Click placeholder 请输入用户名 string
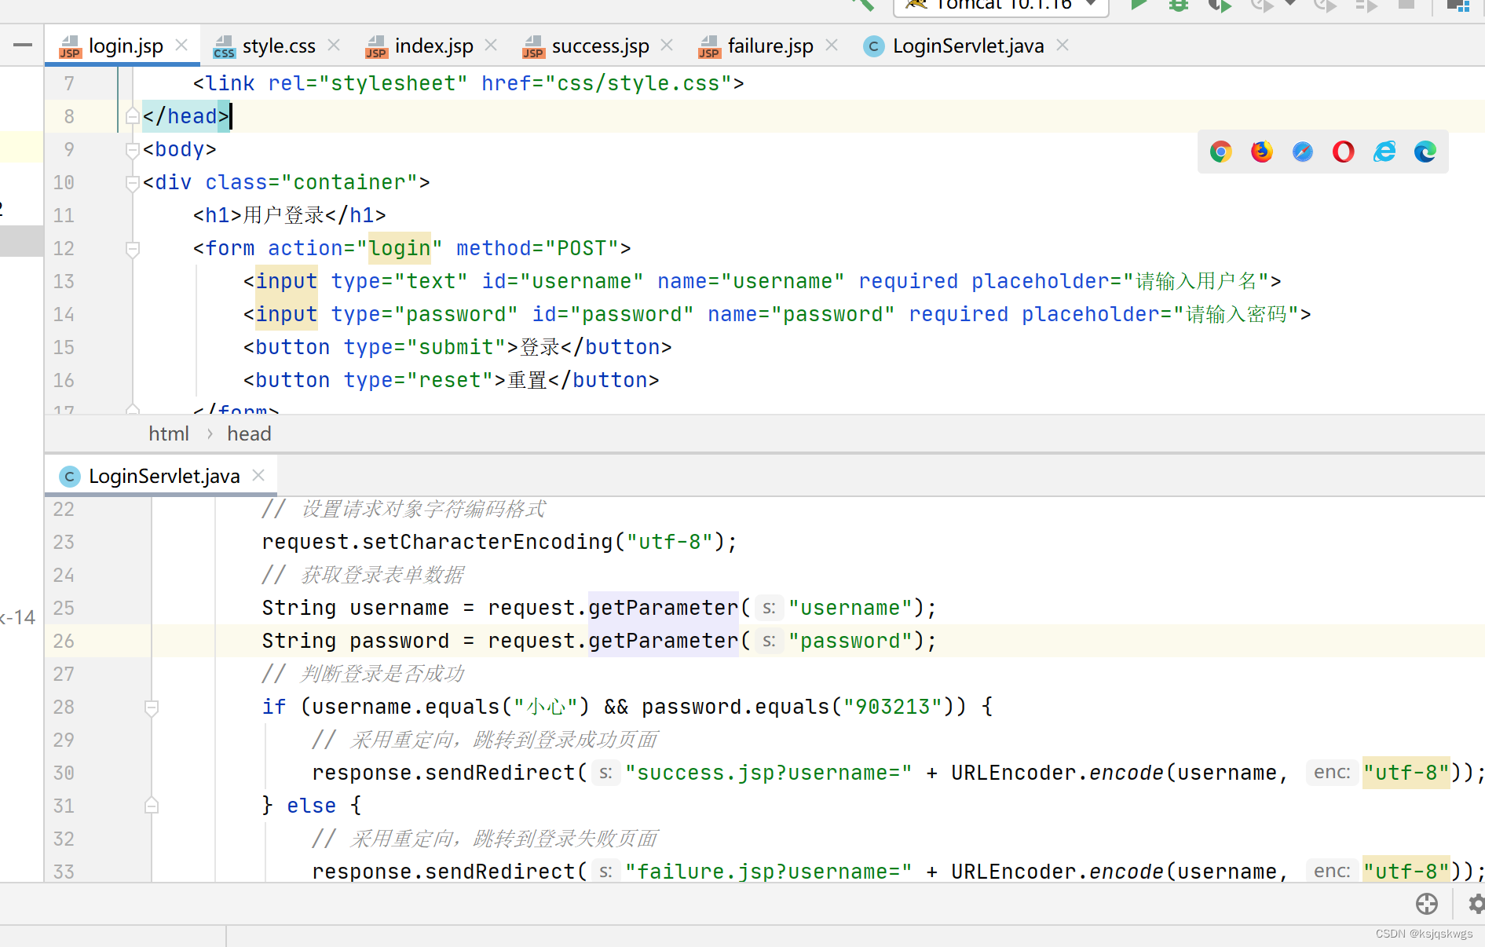This screenshot has width=1485, height=947. point(1196,281)
